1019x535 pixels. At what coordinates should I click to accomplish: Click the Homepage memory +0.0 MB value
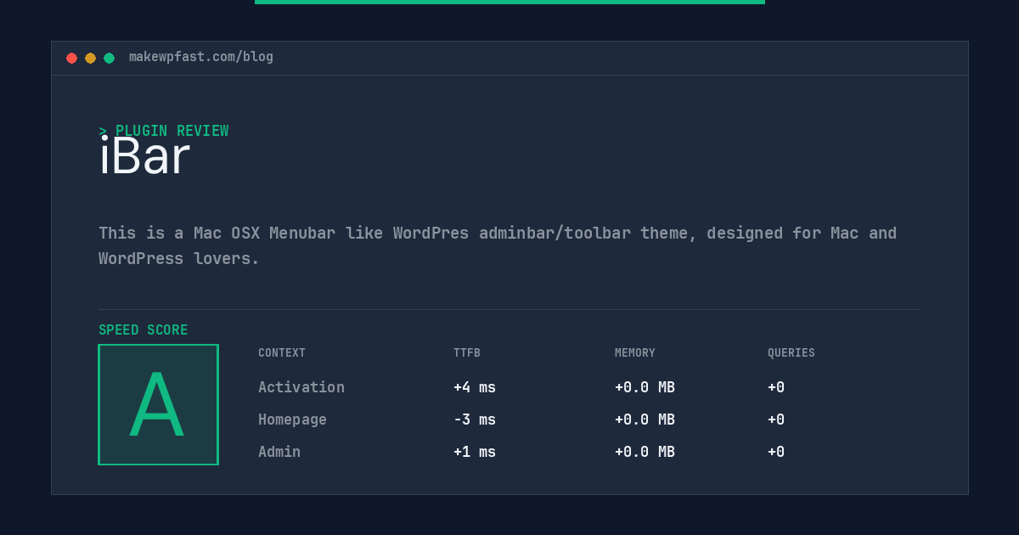click(x=645, y=420)
